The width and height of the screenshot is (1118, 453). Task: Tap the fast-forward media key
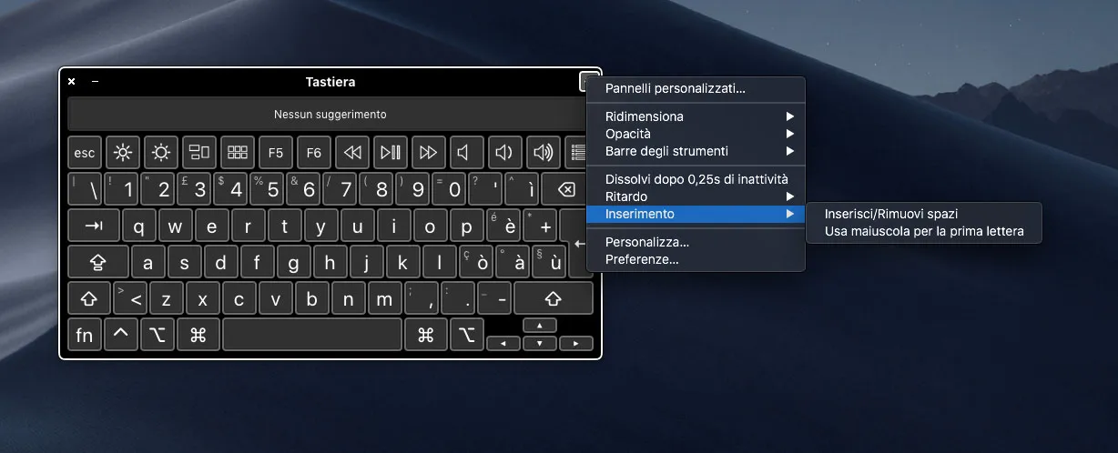[429, 152]
